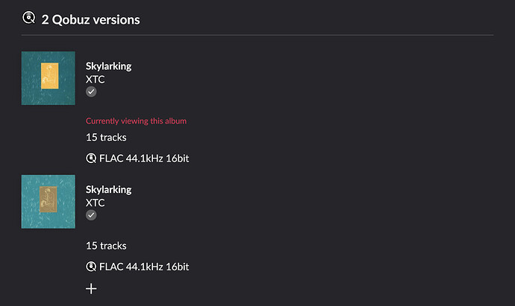
Task: Click Qobuz icon beside first FLAC 44.1kHz label
Action: tap(91, 159)
